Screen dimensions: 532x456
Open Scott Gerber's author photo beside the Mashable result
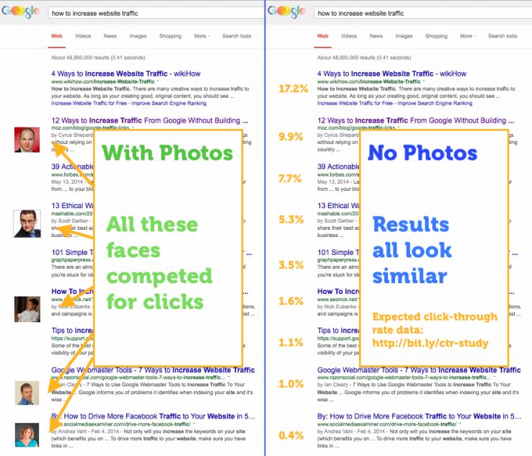click(27, 223)
